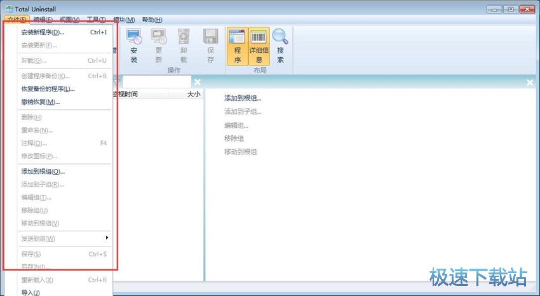
Task: Click the 大小 column header
Action: [x=186, y=94]
